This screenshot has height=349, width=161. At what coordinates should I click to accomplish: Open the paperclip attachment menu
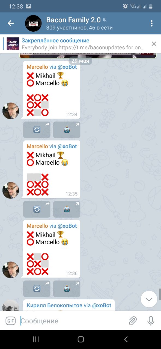[133, 321]
